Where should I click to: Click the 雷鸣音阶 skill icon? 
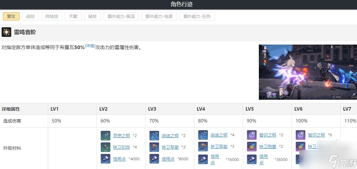tap(6, 32)
